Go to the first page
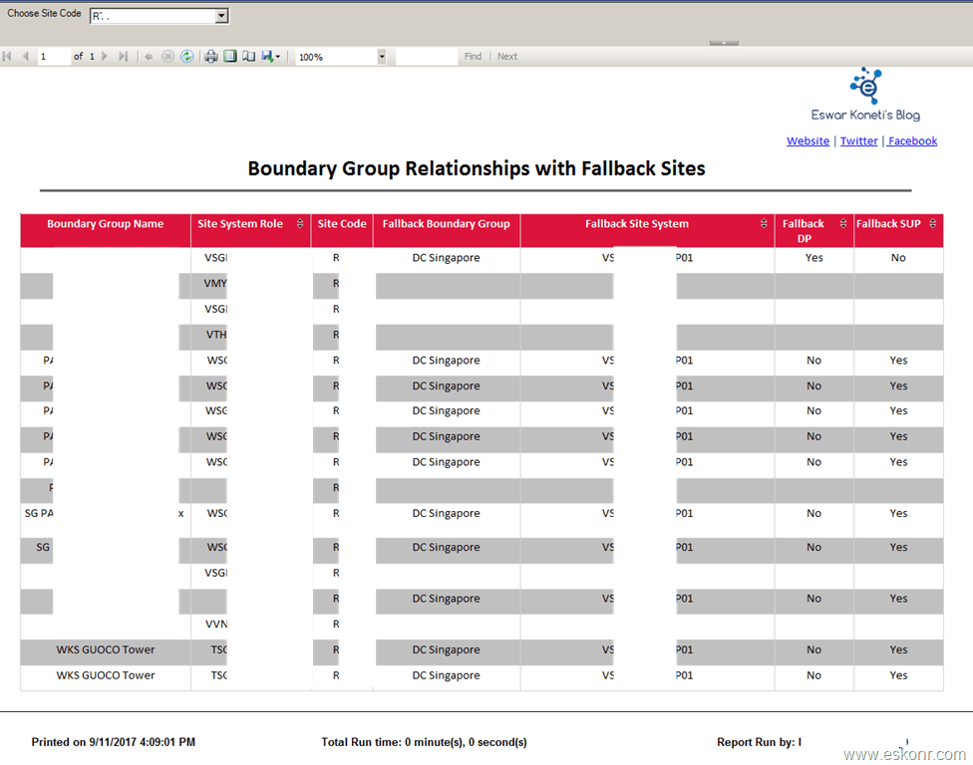 [6, 56]
